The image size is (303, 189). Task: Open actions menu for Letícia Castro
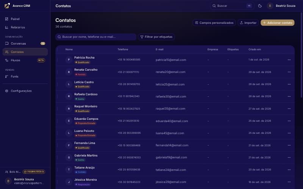coord(289,84)
